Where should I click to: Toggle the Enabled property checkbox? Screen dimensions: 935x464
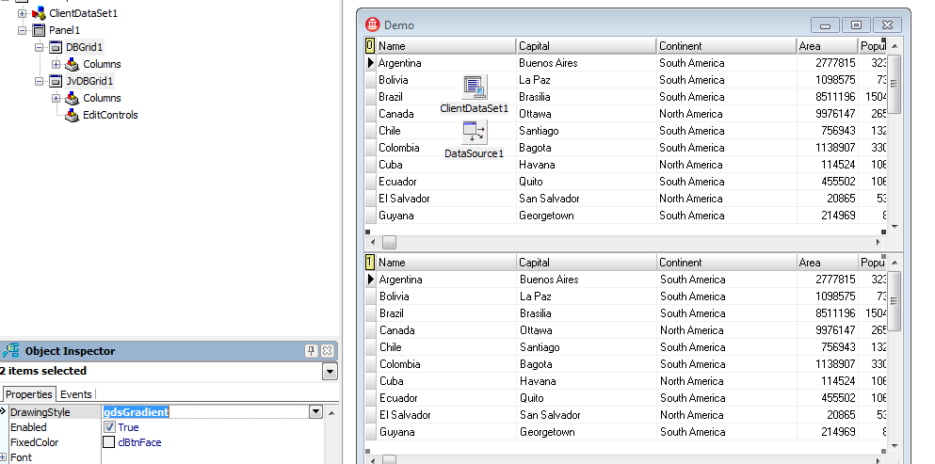coord(109,427)
